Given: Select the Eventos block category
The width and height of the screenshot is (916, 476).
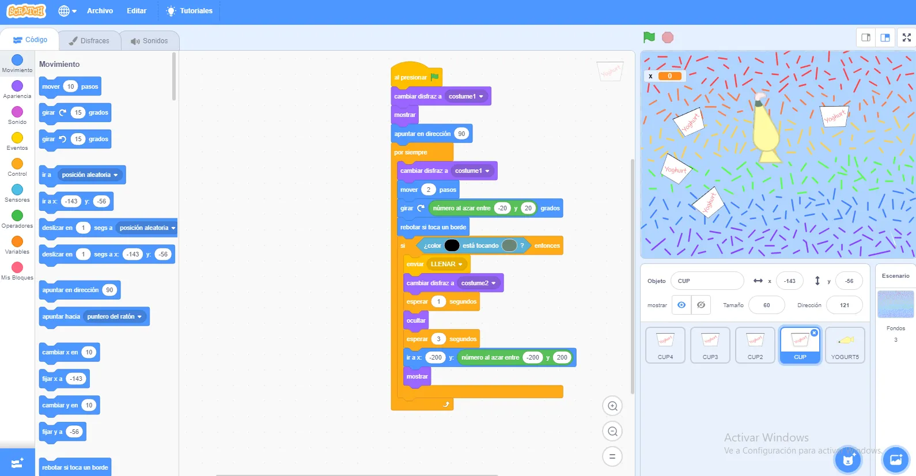Looking at the screenshot, I should pyautogui.click(x=17, y=141).
